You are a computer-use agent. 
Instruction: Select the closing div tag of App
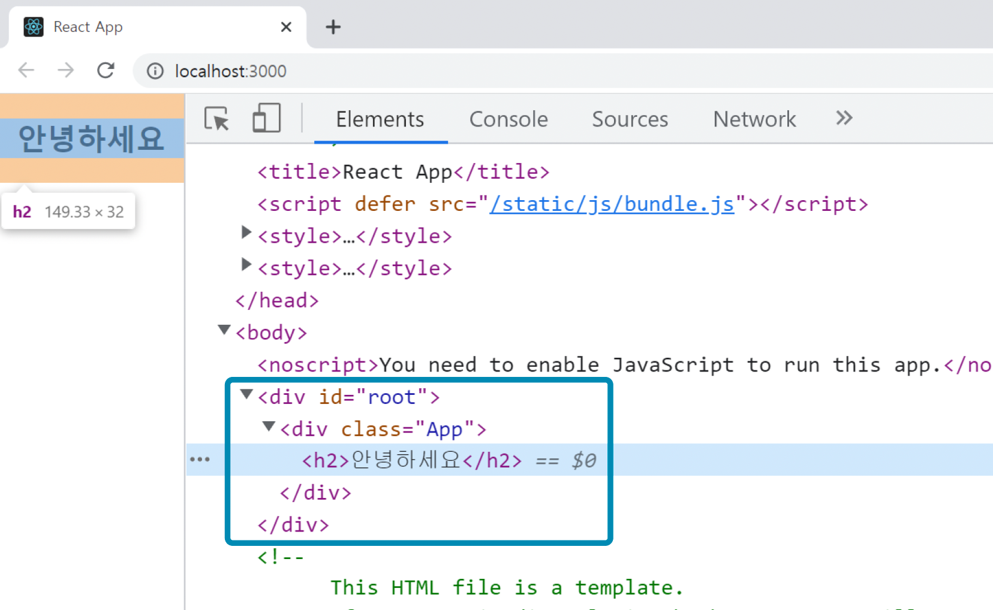315,493
